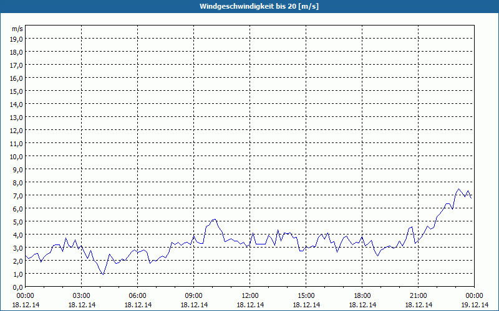Click the 17,0 y-axis label
499x311 pixels.
click(x=16, y=65)
